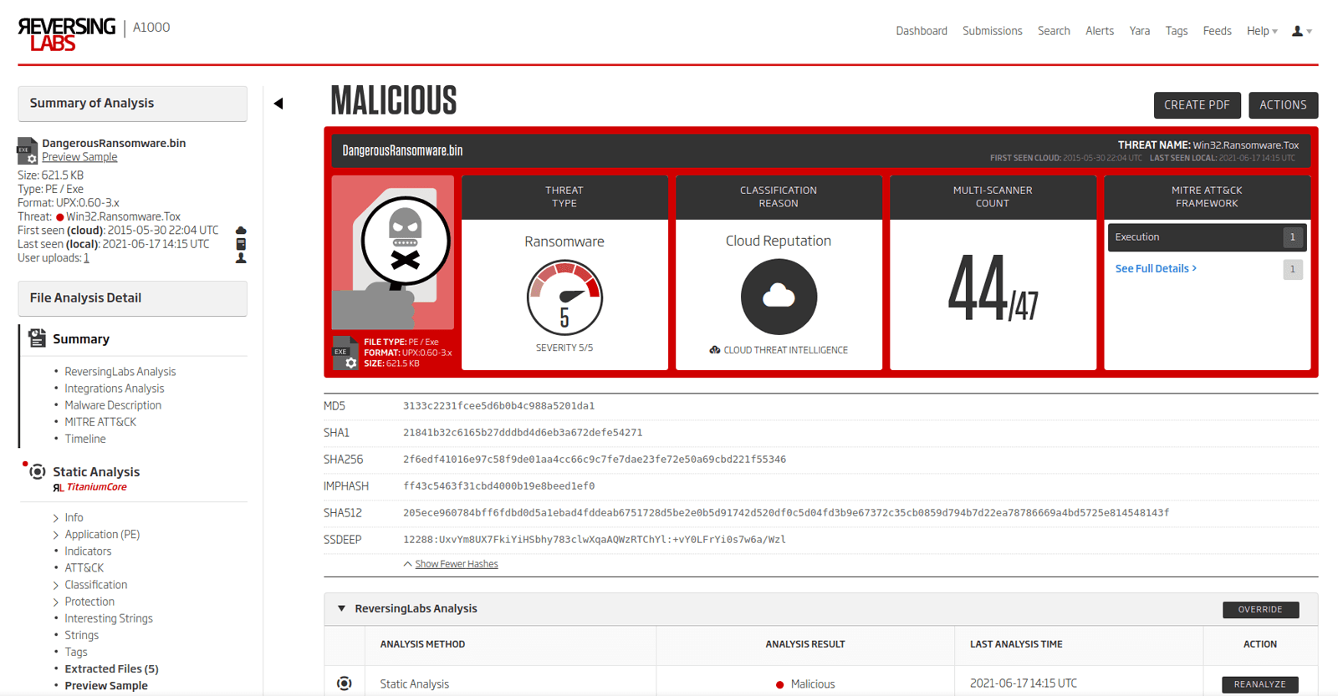Click the ReversingLabs logo

click(67, 33)
